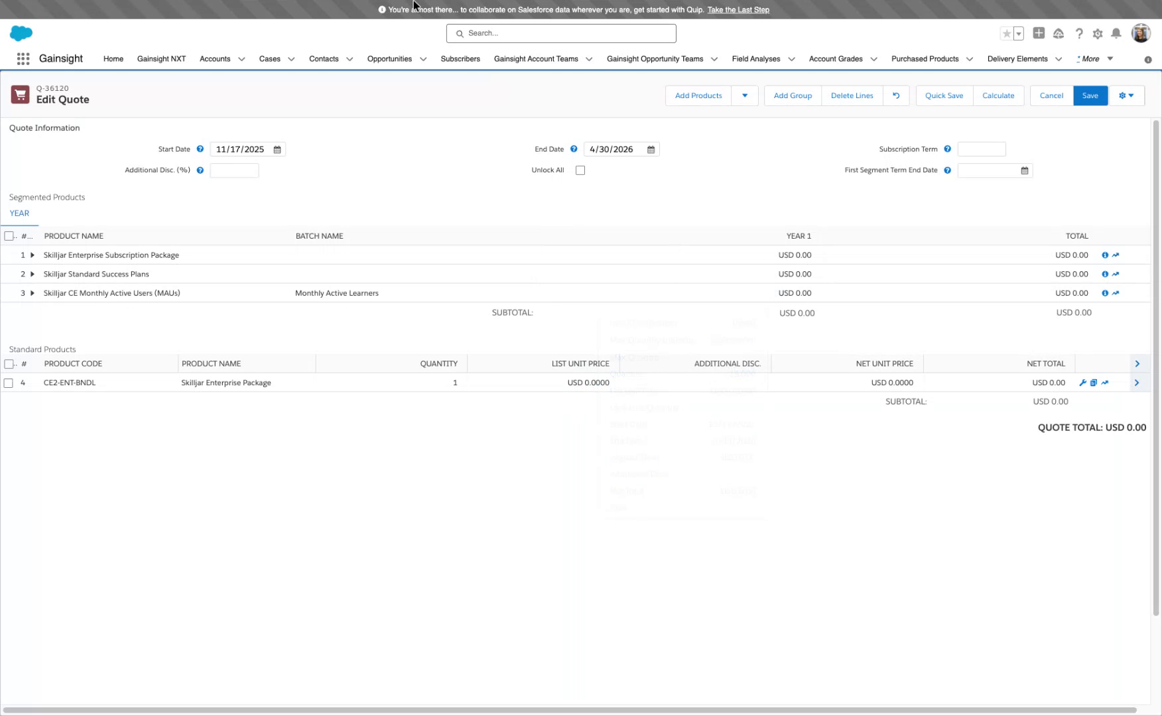Expand the Skilljar Enterprise Subscription Package row
Screen dimensions: 1162x716
tap(32, 255)
